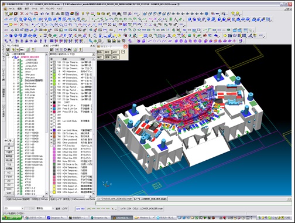This screenshot has width=295, height=223.
Task: Click the blue color swatch of layer 260
Action: pyautogui.click(x=54, y=109)
